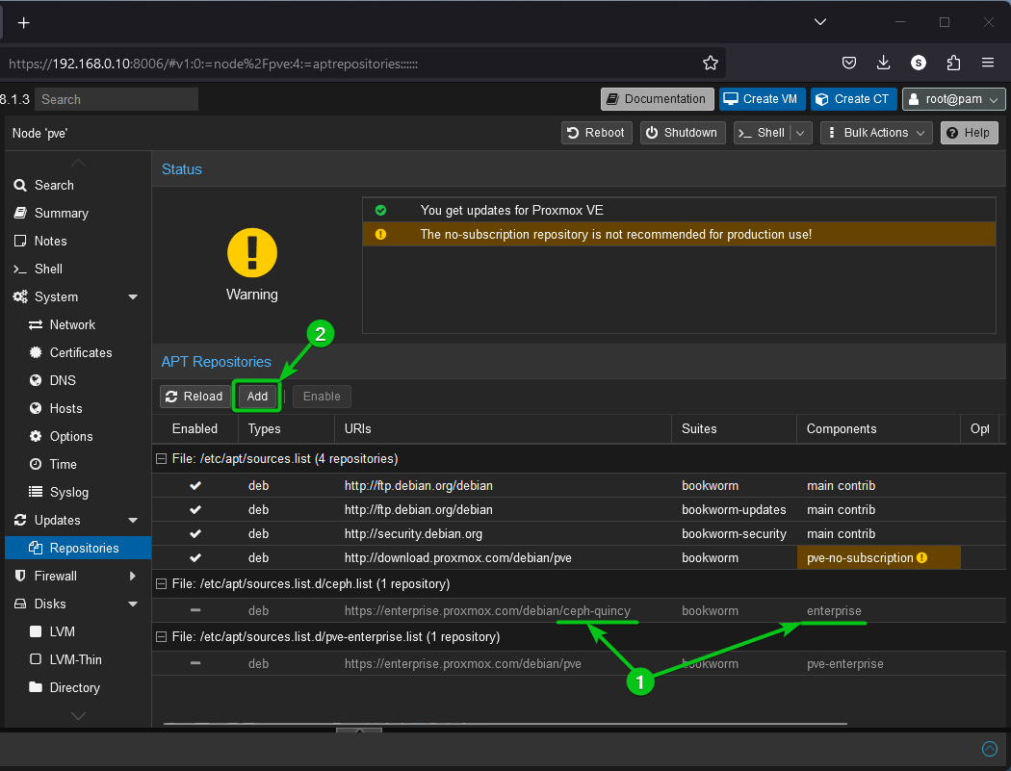This screenshot has width=1011, height=771.
Task: Select the Time sidebar item
Action: (x=77, y=464)
